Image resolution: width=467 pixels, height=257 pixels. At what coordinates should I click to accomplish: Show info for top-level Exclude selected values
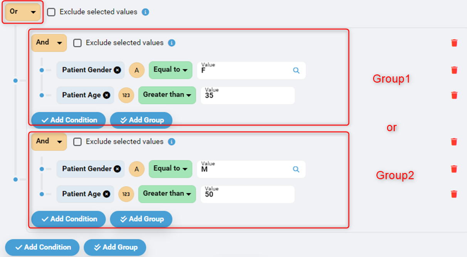[145, 12]
